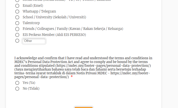
Task: Select the partially visible Social Media radio circle
Action: [17, 1]
